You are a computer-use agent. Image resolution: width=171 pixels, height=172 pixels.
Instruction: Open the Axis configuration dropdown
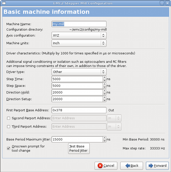79,35
